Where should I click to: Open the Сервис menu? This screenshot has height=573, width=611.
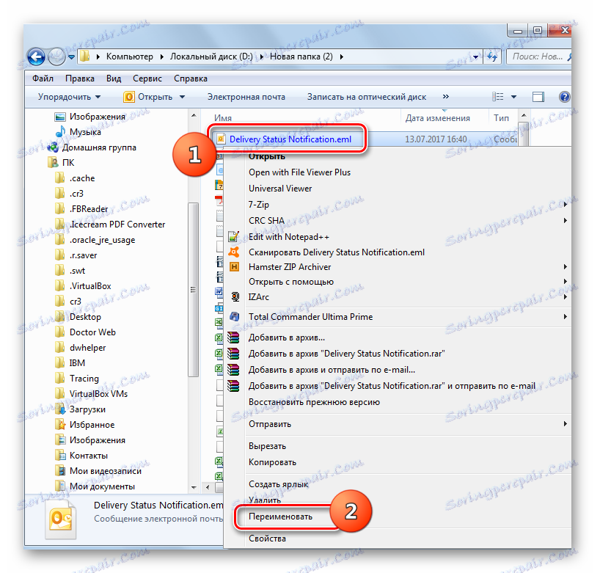click(x=147, y=79)
